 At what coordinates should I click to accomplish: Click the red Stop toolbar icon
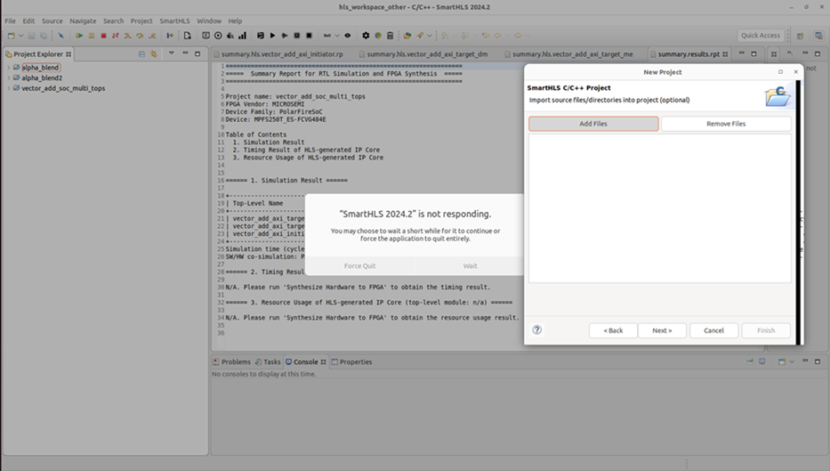pos(103,36)
